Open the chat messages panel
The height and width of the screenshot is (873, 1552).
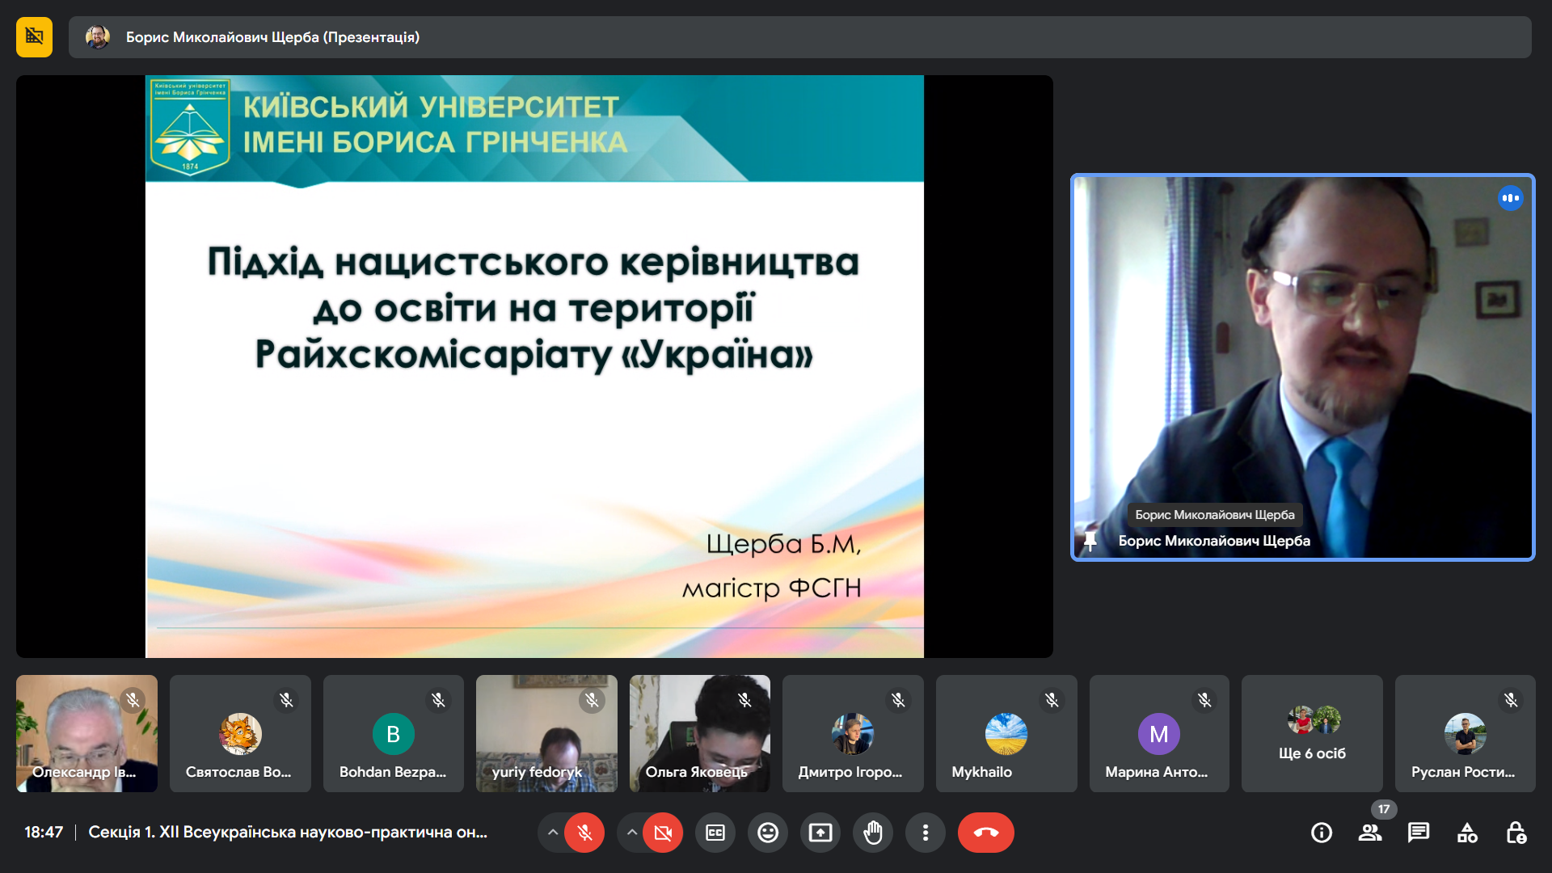click(1418, 833)
